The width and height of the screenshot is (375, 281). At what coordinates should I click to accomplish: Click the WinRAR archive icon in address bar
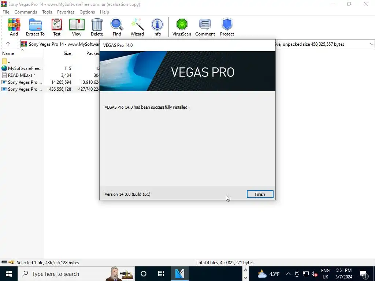tap(24, 44)
